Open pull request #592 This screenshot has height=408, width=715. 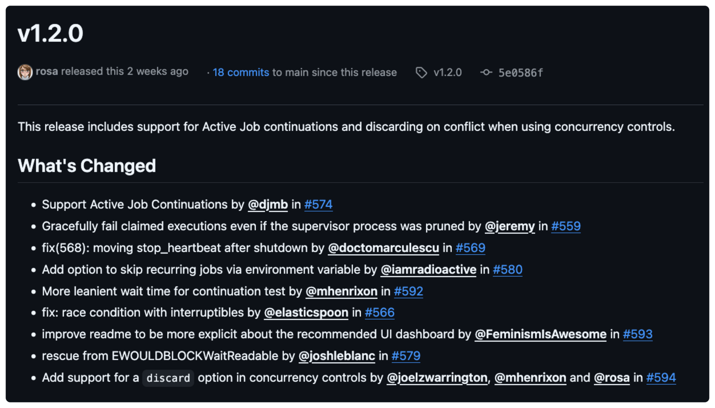click(409, 291)
